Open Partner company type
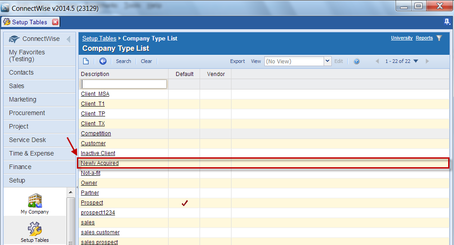Screen dimensions: 454x245 pyautogui.click(x=90, y=192)
